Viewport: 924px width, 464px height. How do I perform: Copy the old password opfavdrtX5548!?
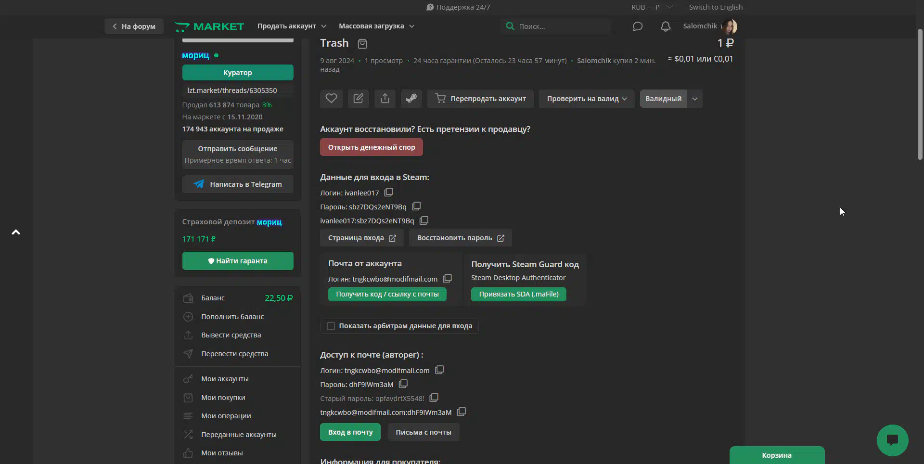pyautogui.click(x=434, y=398)
